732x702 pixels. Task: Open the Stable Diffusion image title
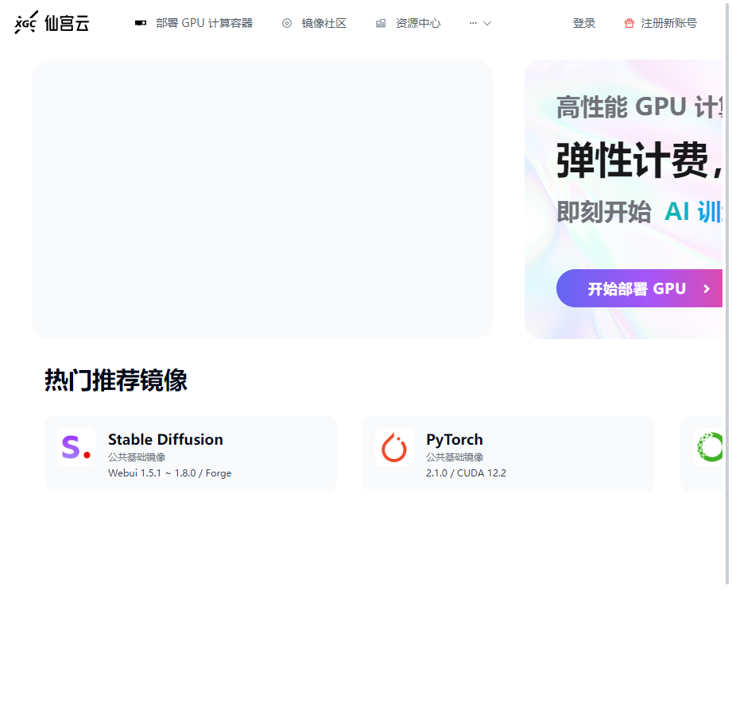166,439
